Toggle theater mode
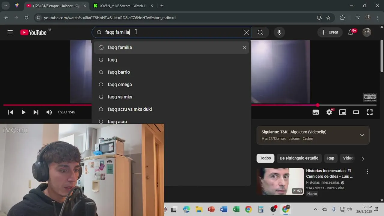 tap(356, 112)
